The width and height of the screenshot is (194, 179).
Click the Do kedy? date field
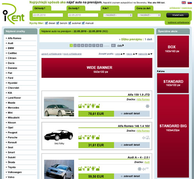coord(83,15)
